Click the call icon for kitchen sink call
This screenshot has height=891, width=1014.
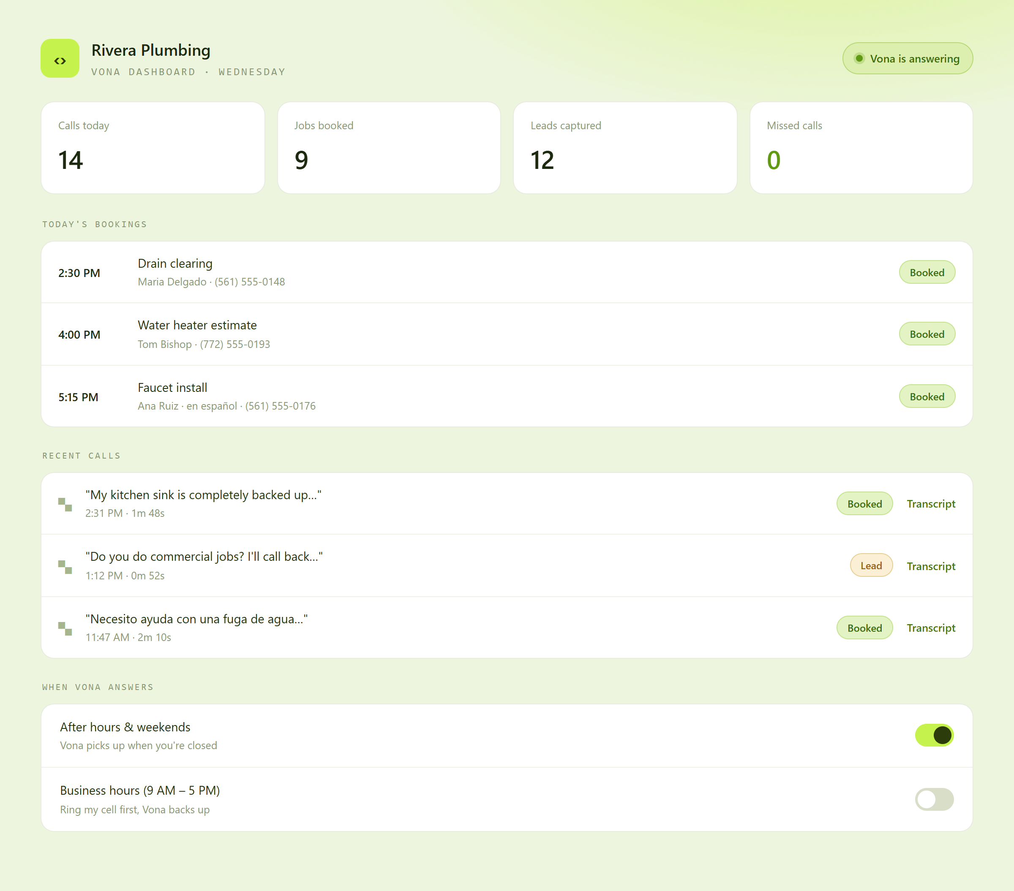(65, 504)
